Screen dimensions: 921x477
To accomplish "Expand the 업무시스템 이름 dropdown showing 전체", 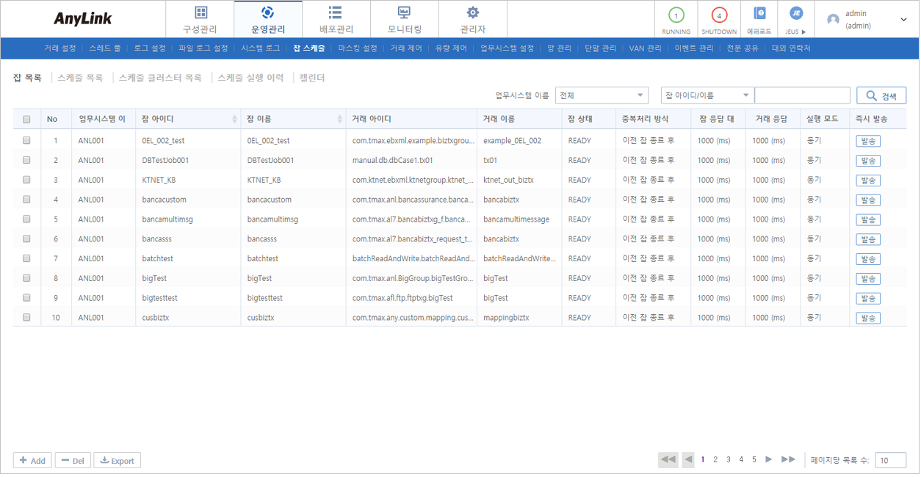I will tap(602, 95).
